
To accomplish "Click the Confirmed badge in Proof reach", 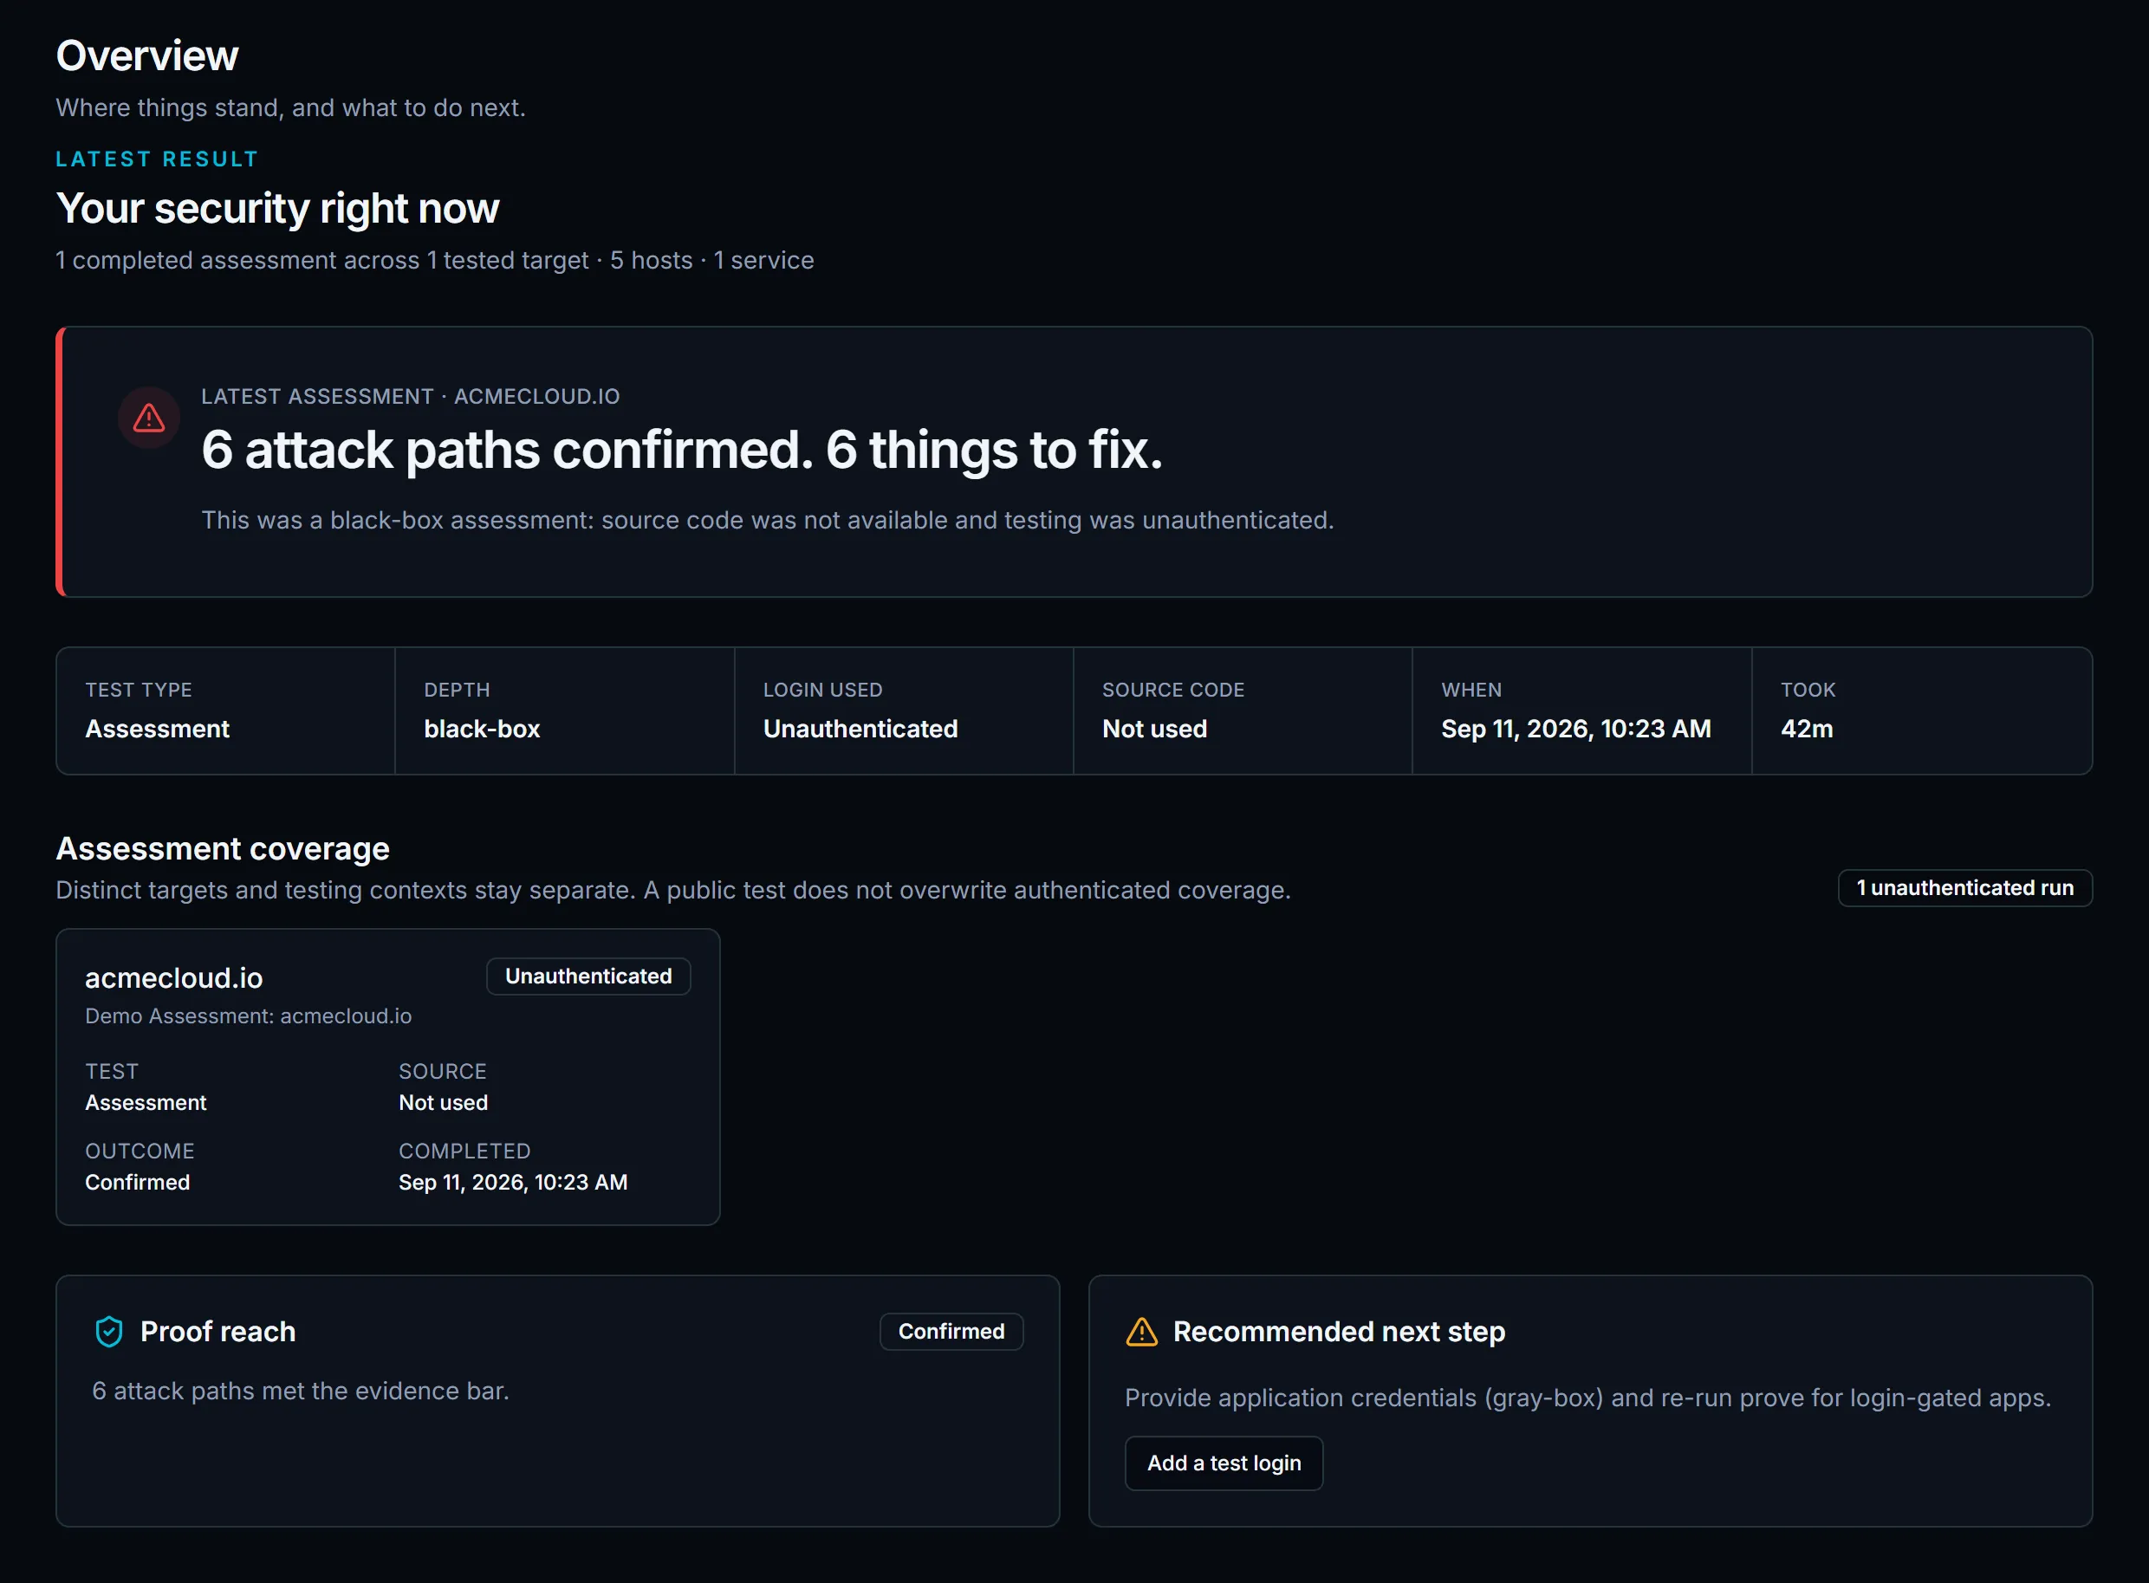I will 951,1331.
